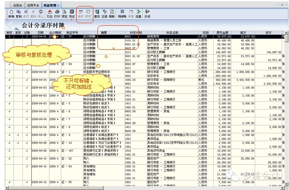Click the 会计期间 column header
This screenshot has height=190, width=289.
[55, 33]
